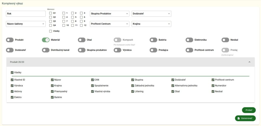The height and width of the screenshot is (126, 261).
Task: Open the Skupina Produktov dropdown
Action: coord(110,14)
